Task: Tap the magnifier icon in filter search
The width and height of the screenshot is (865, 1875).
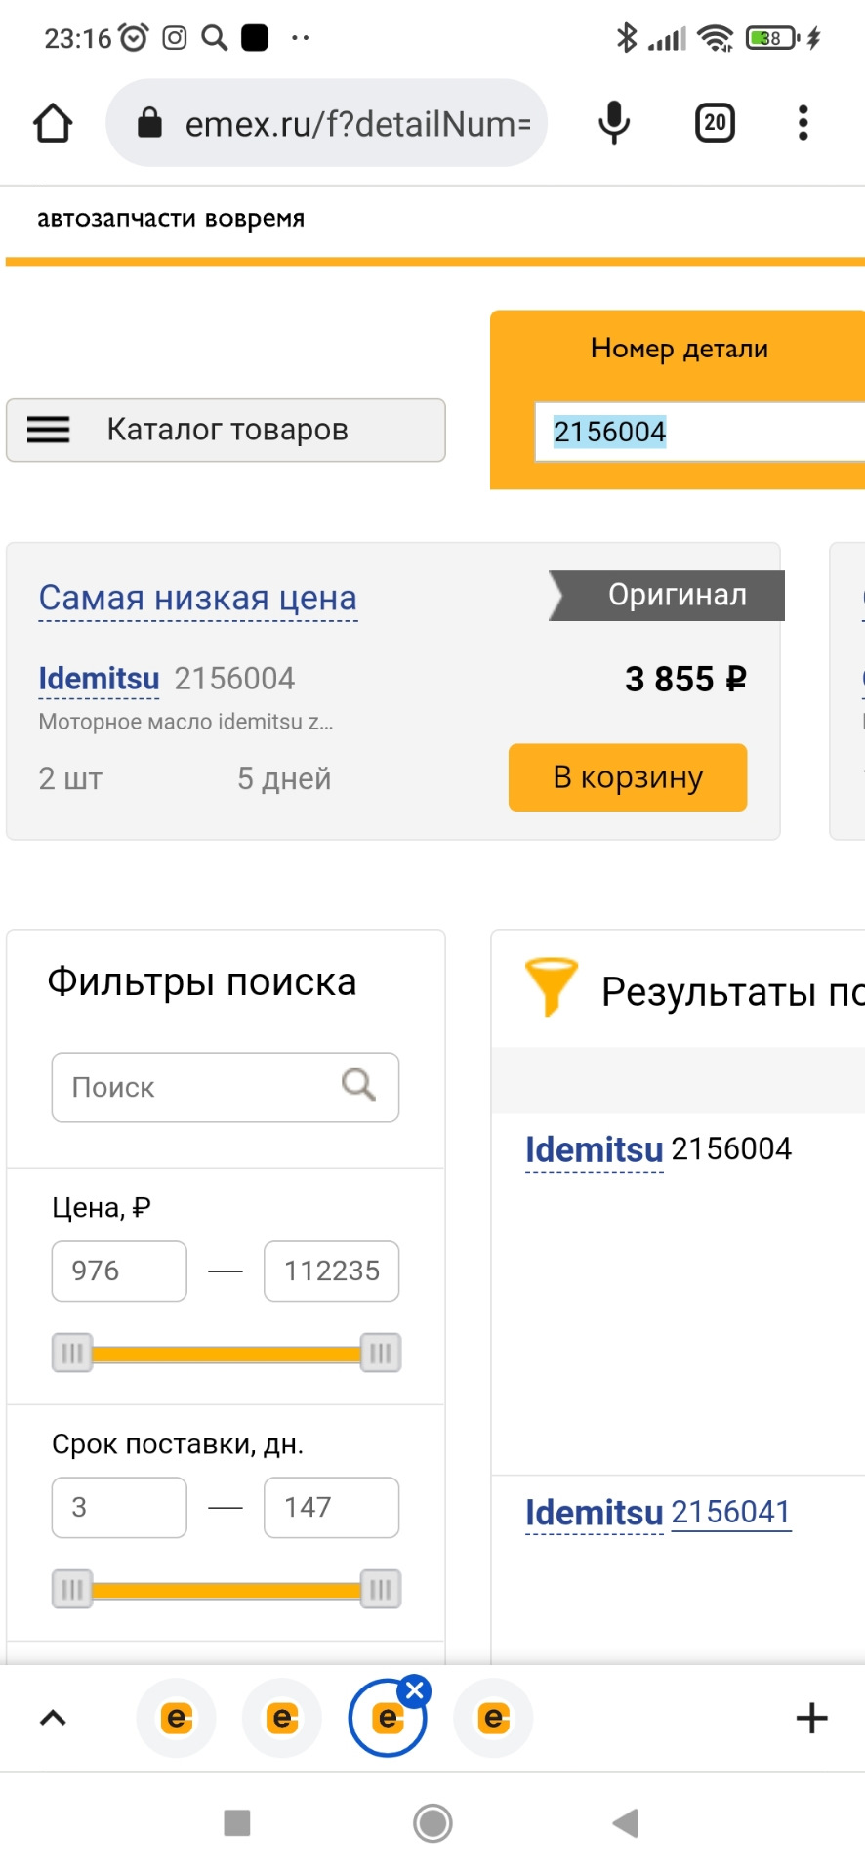Action: (x=358, y=1084)
